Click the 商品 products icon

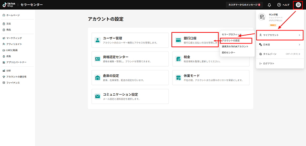tap(4, 30)
